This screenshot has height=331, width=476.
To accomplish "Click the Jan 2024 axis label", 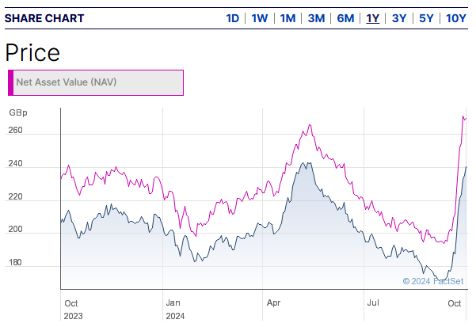I will pyautogui.click(x=175, y=310).
